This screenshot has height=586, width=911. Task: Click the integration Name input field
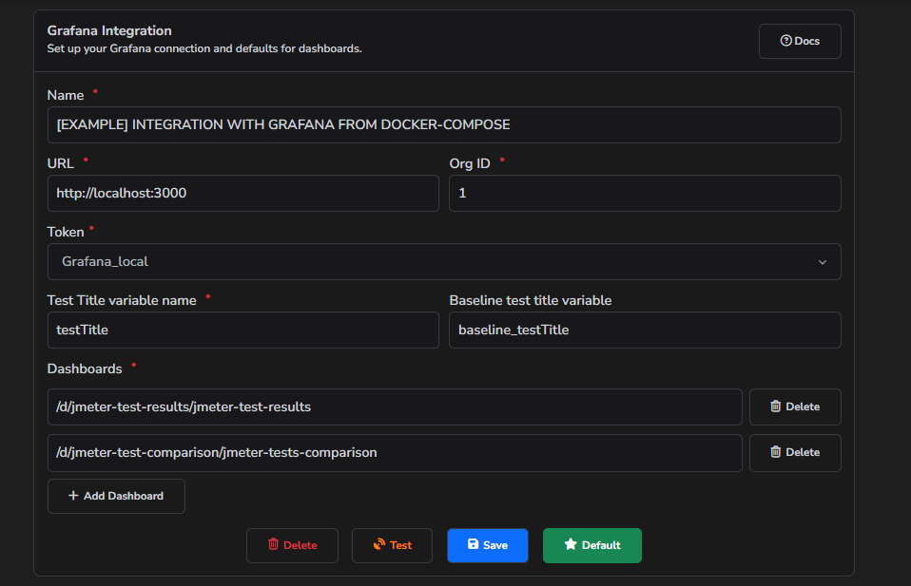pos(444,124)
